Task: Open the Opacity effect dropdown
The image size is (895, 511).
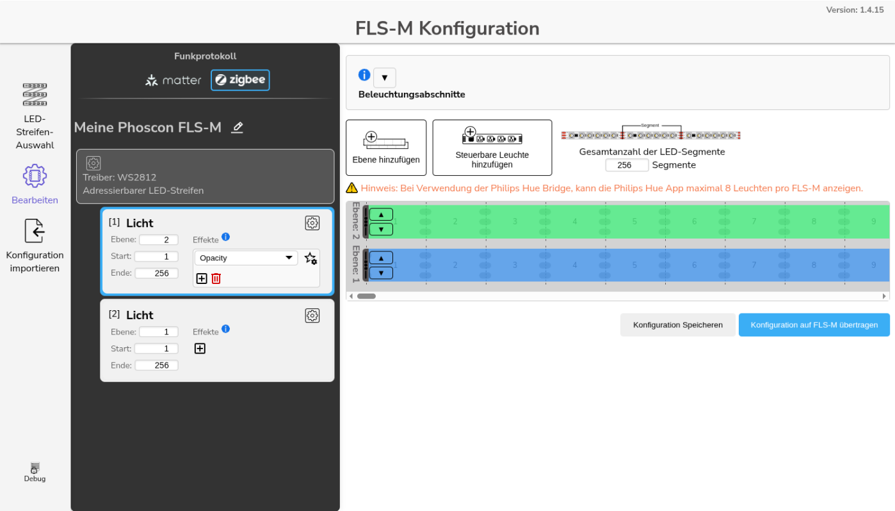Action: pyautogui.click(x=245, y=258)
